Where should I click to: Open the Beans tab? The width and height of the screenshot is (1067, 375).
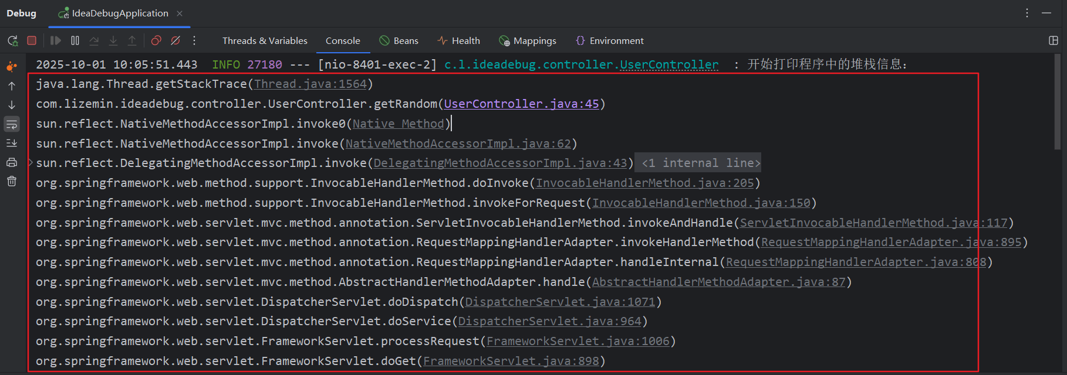[x=399, y=40]
